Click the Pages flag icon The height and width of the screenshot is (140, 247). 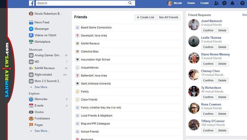pyautogui.click(x=31, y=125)
